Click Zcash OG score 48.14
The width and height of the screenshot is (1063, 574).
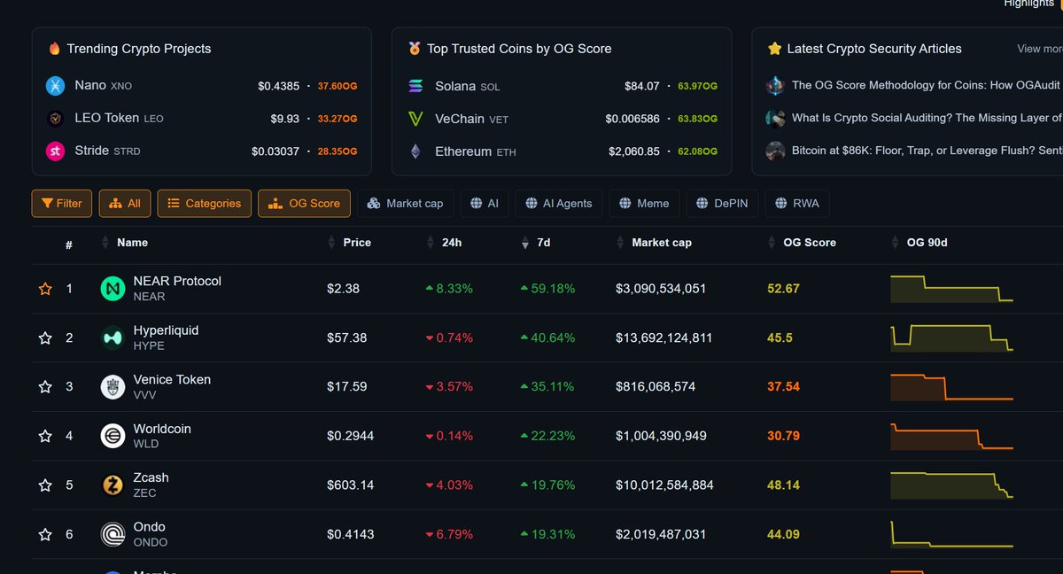click(783, 485)
